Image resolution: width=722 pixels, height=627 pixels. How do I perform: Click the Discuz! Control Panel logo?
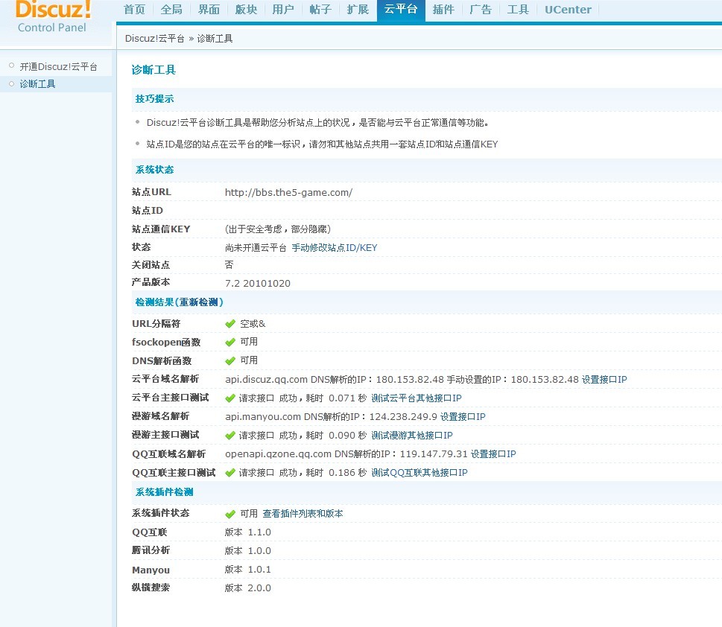[x=53, y=16]
